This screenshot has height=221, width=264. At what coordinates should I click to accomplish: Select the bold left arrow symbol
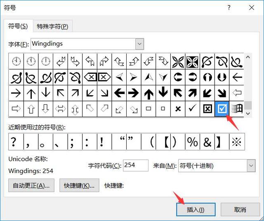click(x=119, y=93)
